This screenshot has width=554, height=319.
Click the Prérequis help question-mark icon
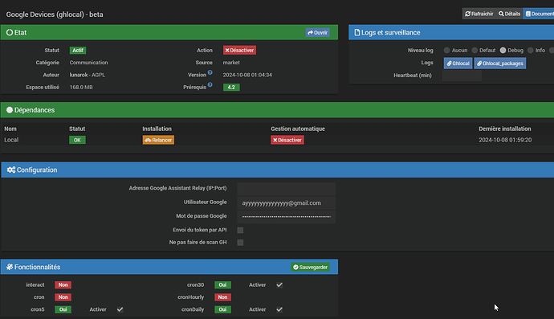tap(210, 85)
